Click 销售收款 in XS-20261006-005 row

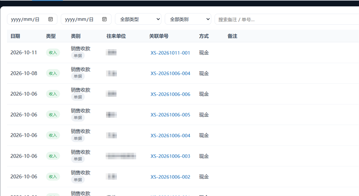[x=81, y=111]
